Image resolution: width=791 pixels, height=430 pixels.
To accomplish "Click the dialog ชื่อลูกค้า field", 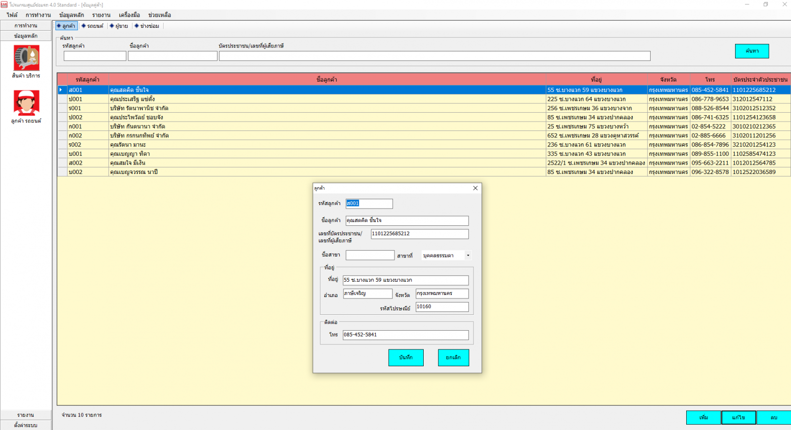I will pyautogui.click(x=407, y=220).
